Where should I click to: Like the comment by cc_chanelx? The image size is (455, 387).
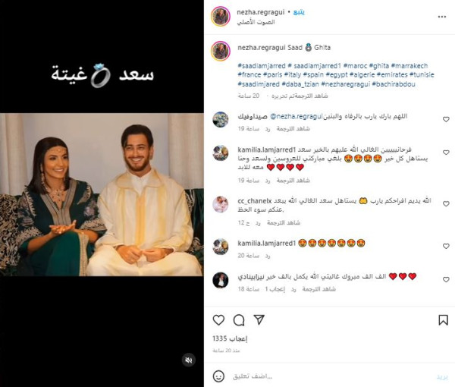446,204
